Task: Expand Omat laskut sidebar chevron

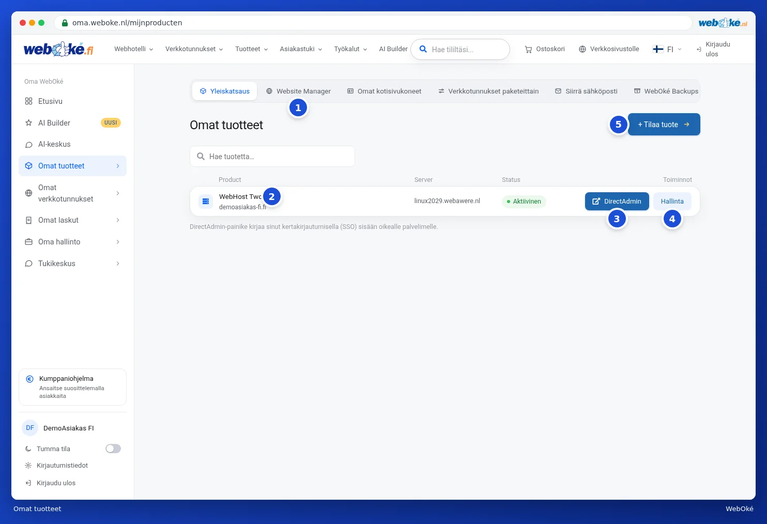Action: point(118,220)
